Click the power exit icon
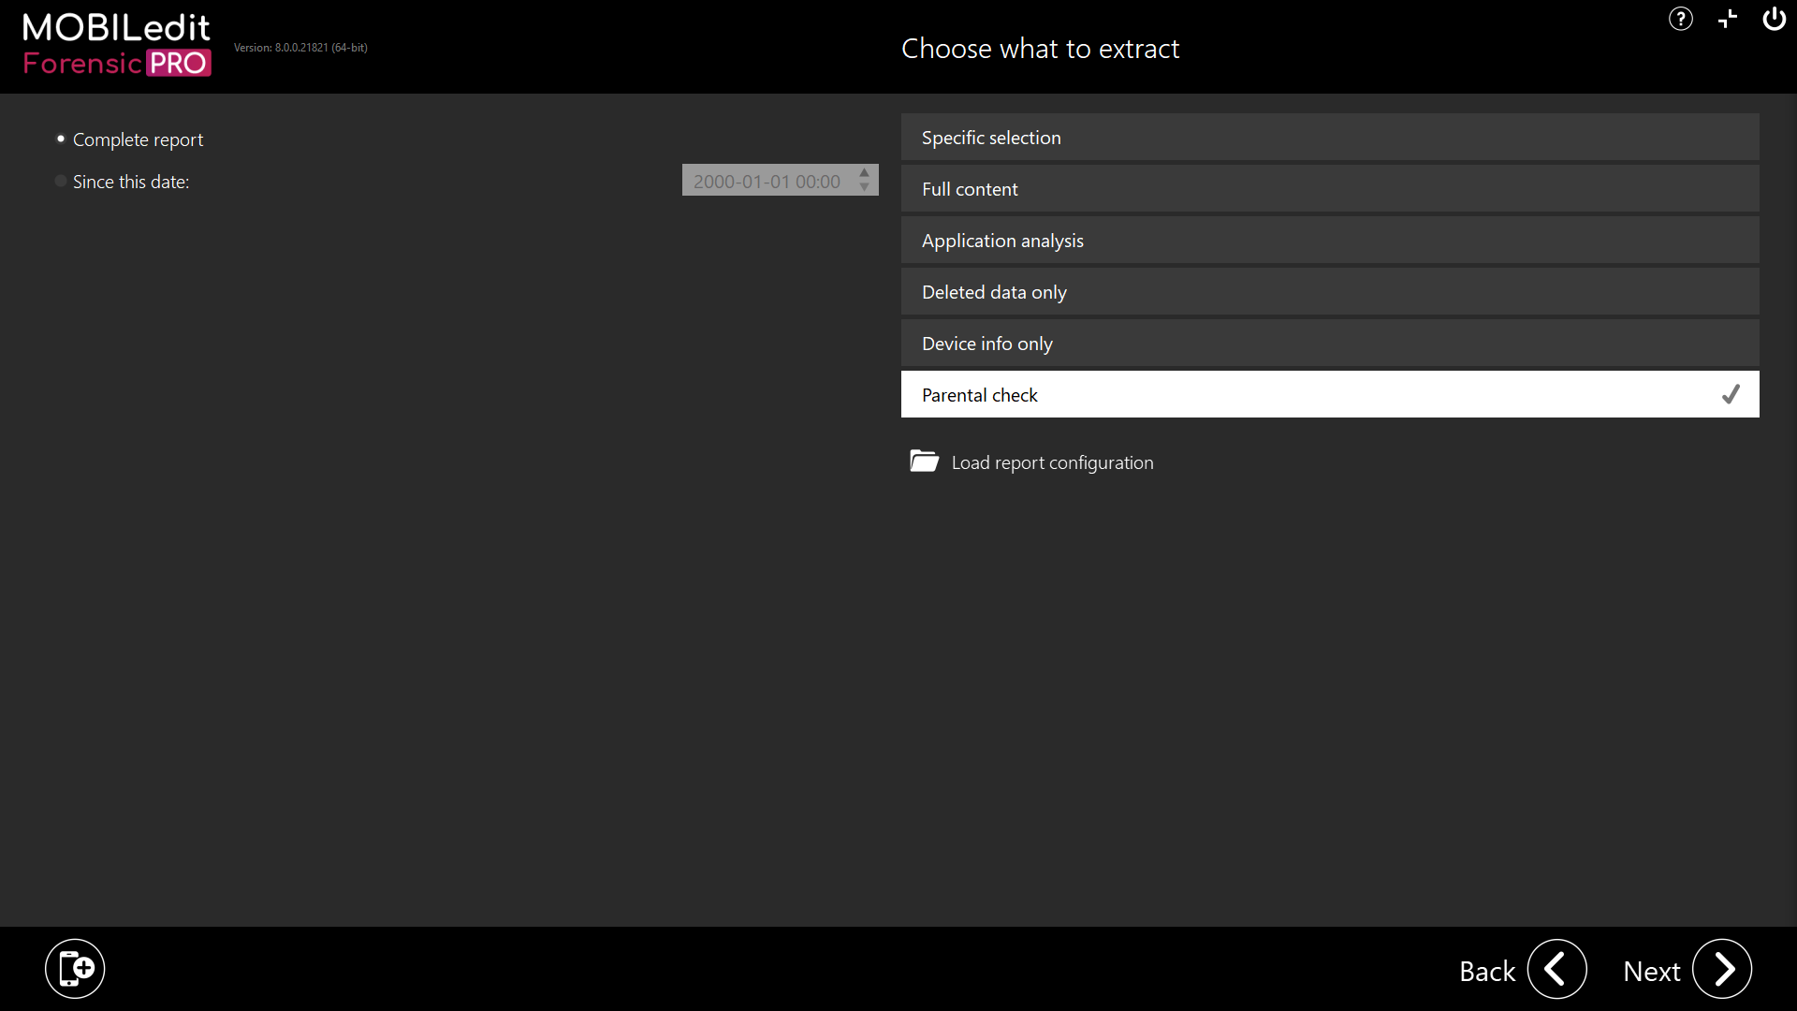 [x=1774, y=19]
